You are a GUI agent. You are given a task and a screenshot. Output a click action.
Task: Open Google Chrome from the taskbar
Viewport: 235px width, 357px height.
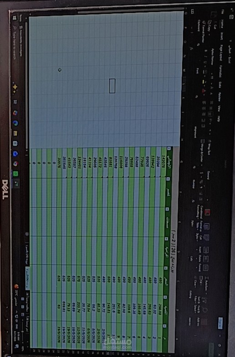click(15, 164)
